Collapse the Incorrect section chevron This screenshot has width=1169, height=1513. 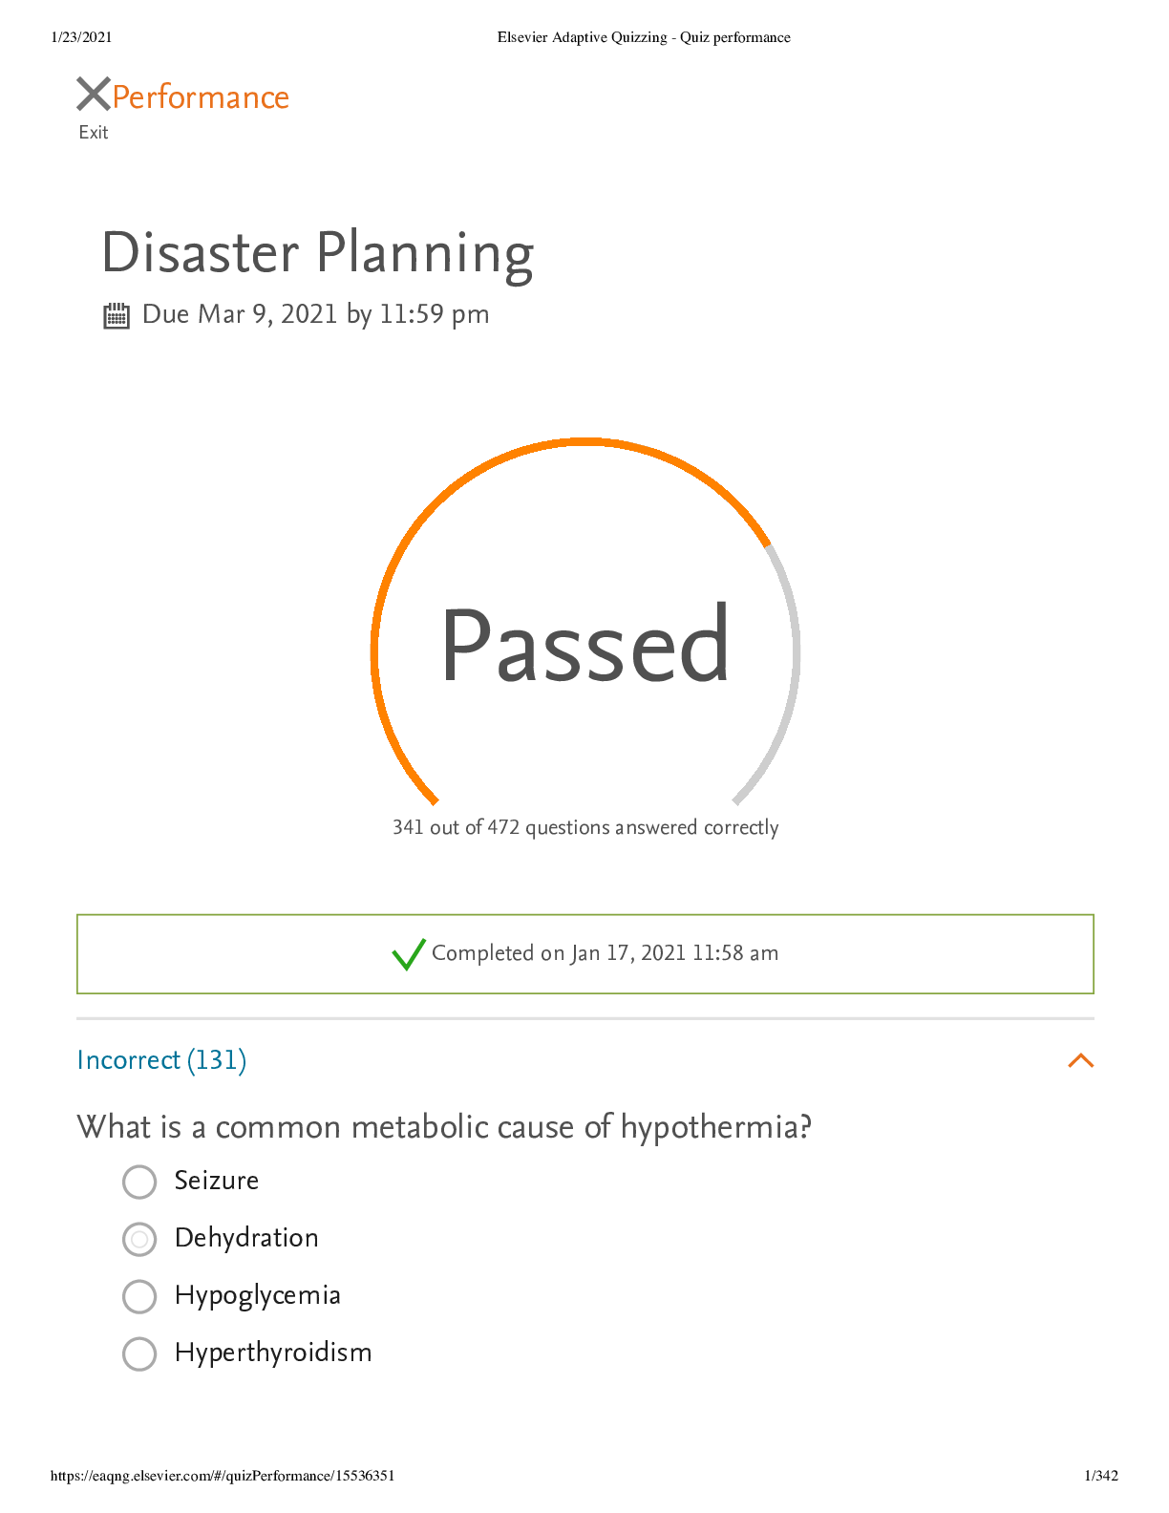(1080, 1060)
